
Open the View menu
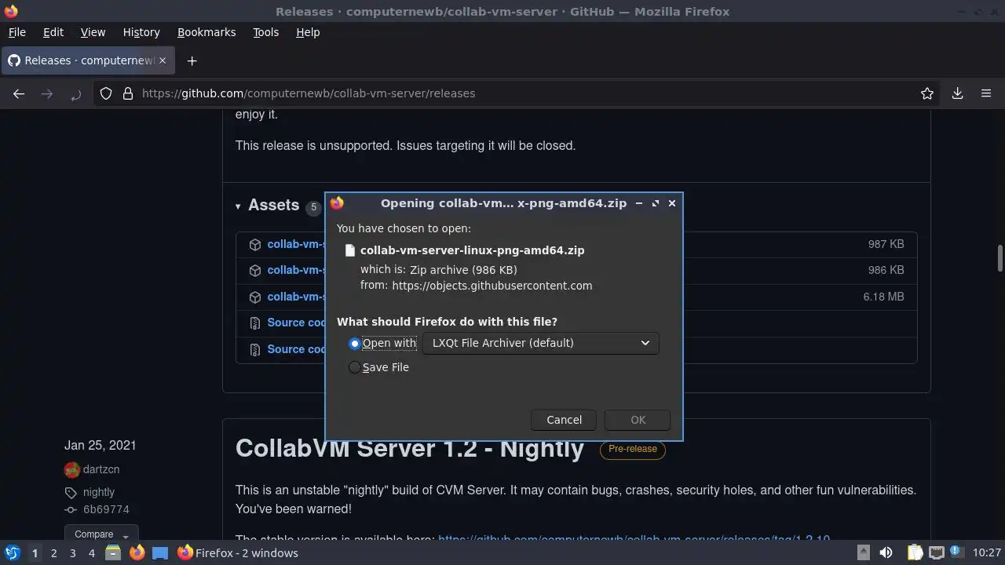[93, 32]
